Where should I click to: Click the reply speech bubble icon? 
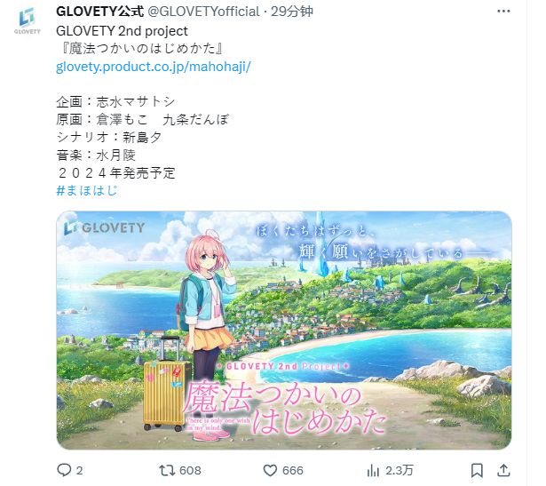click(64, 470)
